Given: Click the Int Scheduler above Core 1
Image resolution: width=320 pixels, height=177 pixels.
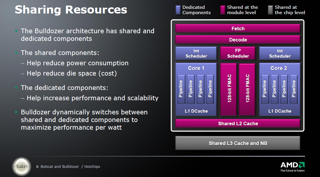Looking at the screenshot, I should point(196,54).
